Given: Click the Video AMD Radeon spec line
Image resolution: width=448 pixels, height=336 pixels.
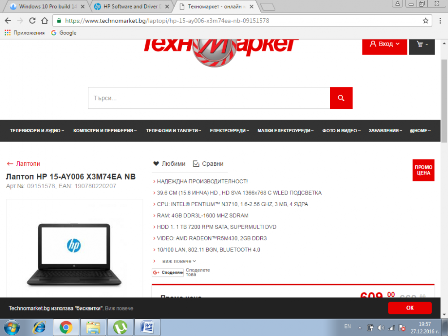Looking at the screenshot, I should click(212, 238).
